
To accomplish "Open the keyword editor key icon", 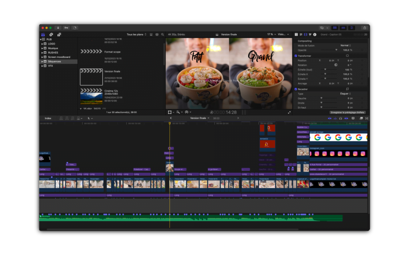I will click(66, 28).
